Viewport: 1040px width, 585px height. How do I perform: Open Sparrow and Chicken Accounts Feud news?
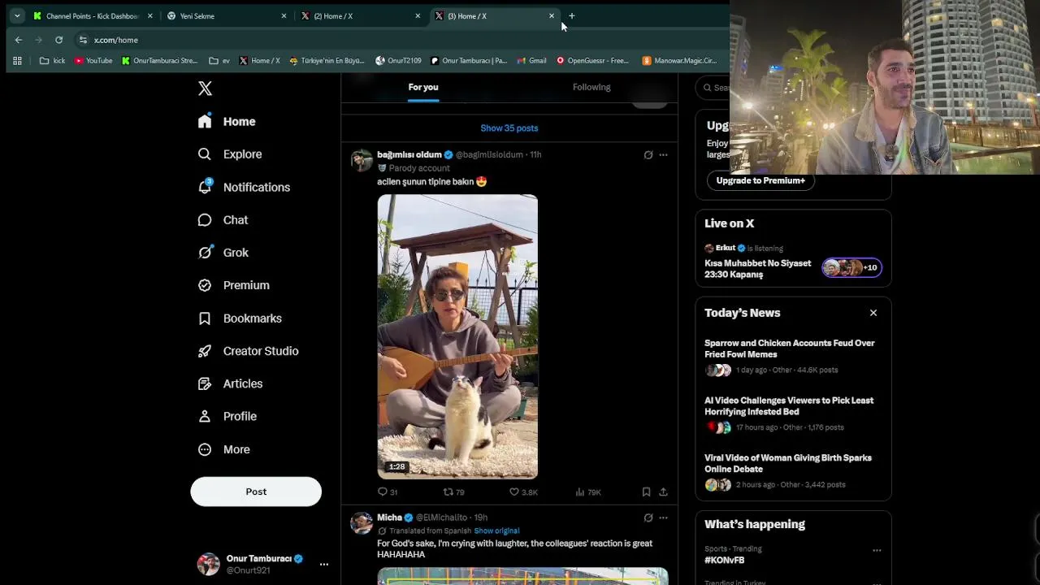[x=790, y=349]
